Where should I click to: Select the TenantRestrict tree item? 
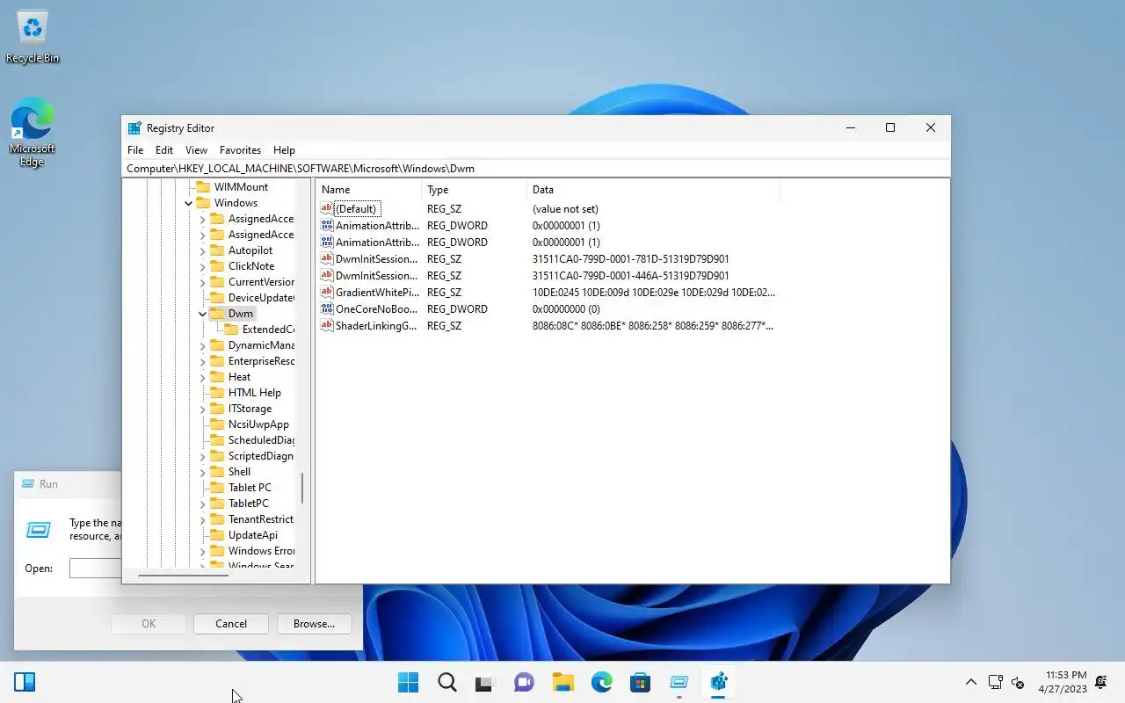click(261, 519)
